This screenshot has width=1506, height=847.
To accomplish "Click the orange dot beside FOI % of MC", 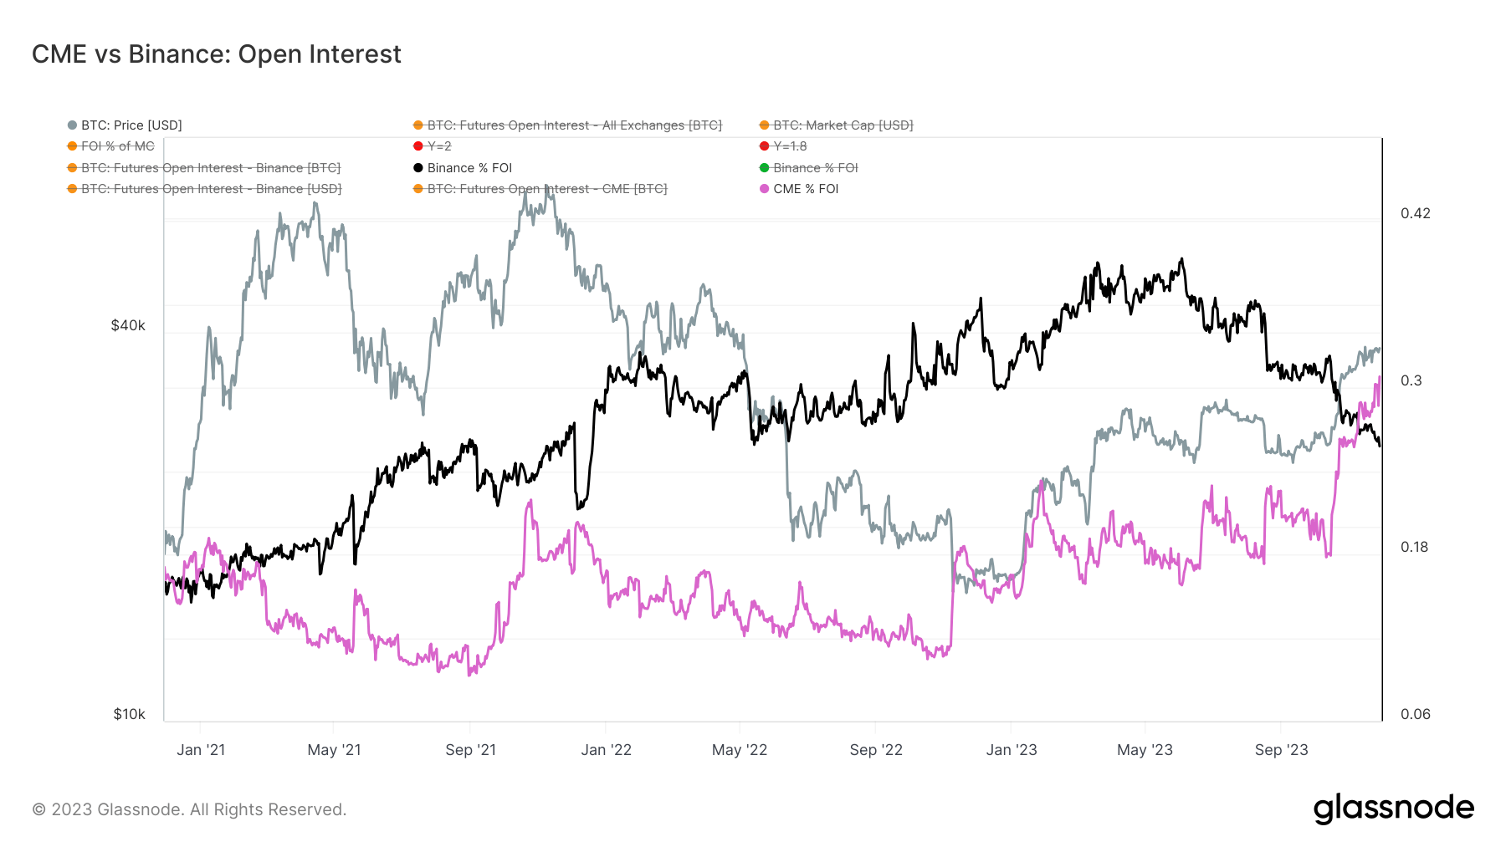I will coord(72,146).
